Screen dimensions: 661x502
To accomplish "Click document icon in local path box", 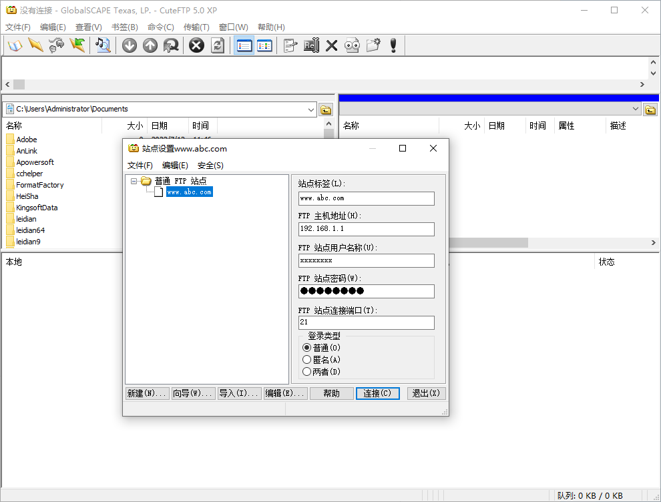I will point(10,109).
